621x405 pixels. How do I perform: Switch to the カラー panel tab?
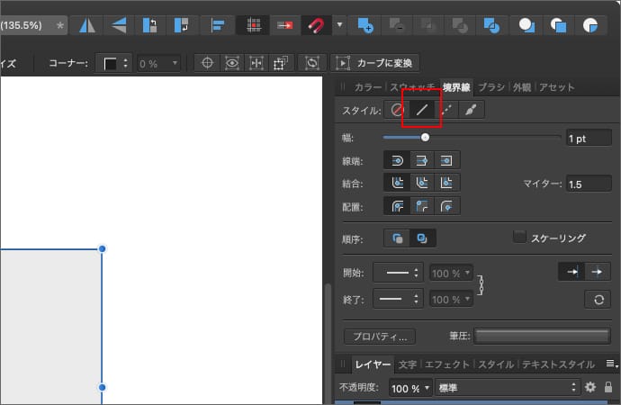[x=368, y=87]
